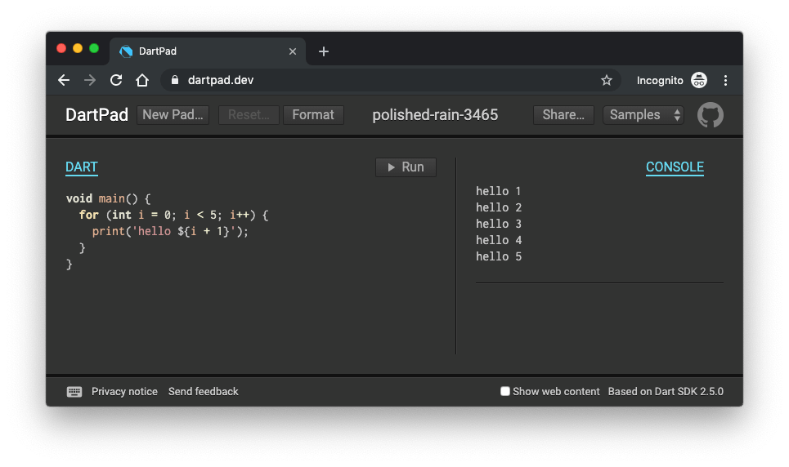
Task: Open the Privacy notice link
Action: point(124,392)
